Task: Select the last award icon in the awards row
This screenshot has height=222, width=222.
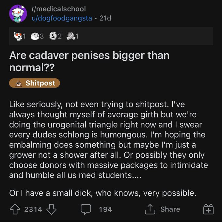Action: 70,36
